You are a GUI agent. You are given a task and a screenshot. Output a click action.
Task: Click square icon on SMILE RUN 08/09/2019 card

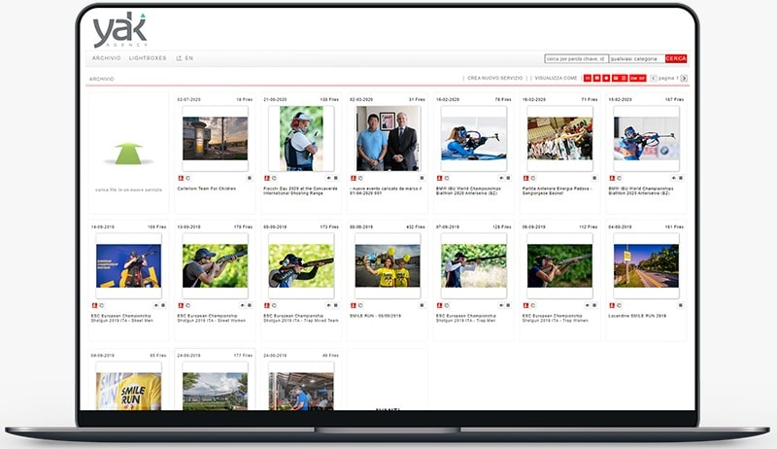(422, 305)
